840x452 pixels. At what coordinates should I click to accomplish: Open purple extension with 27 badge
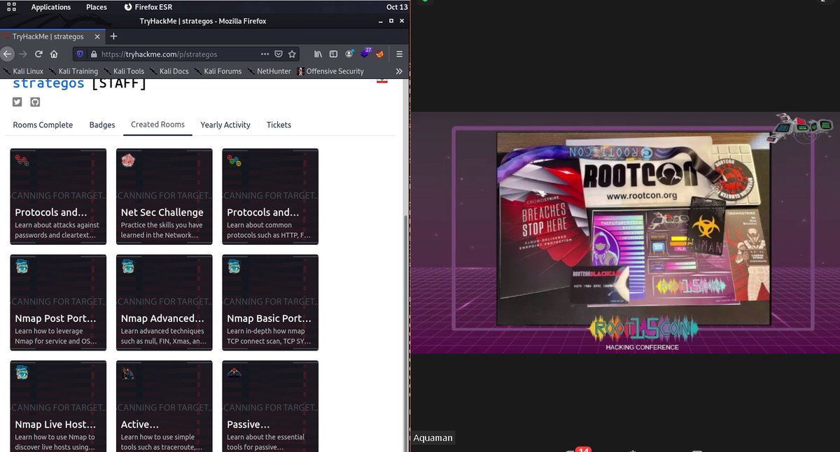pyautogui.click(x=365, y=53)
